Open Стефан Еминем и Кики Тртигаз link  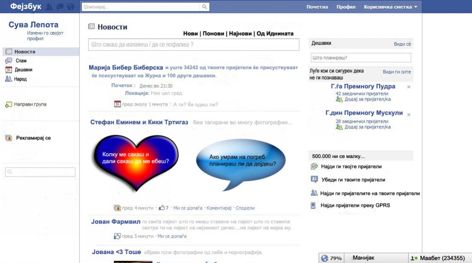139,122
